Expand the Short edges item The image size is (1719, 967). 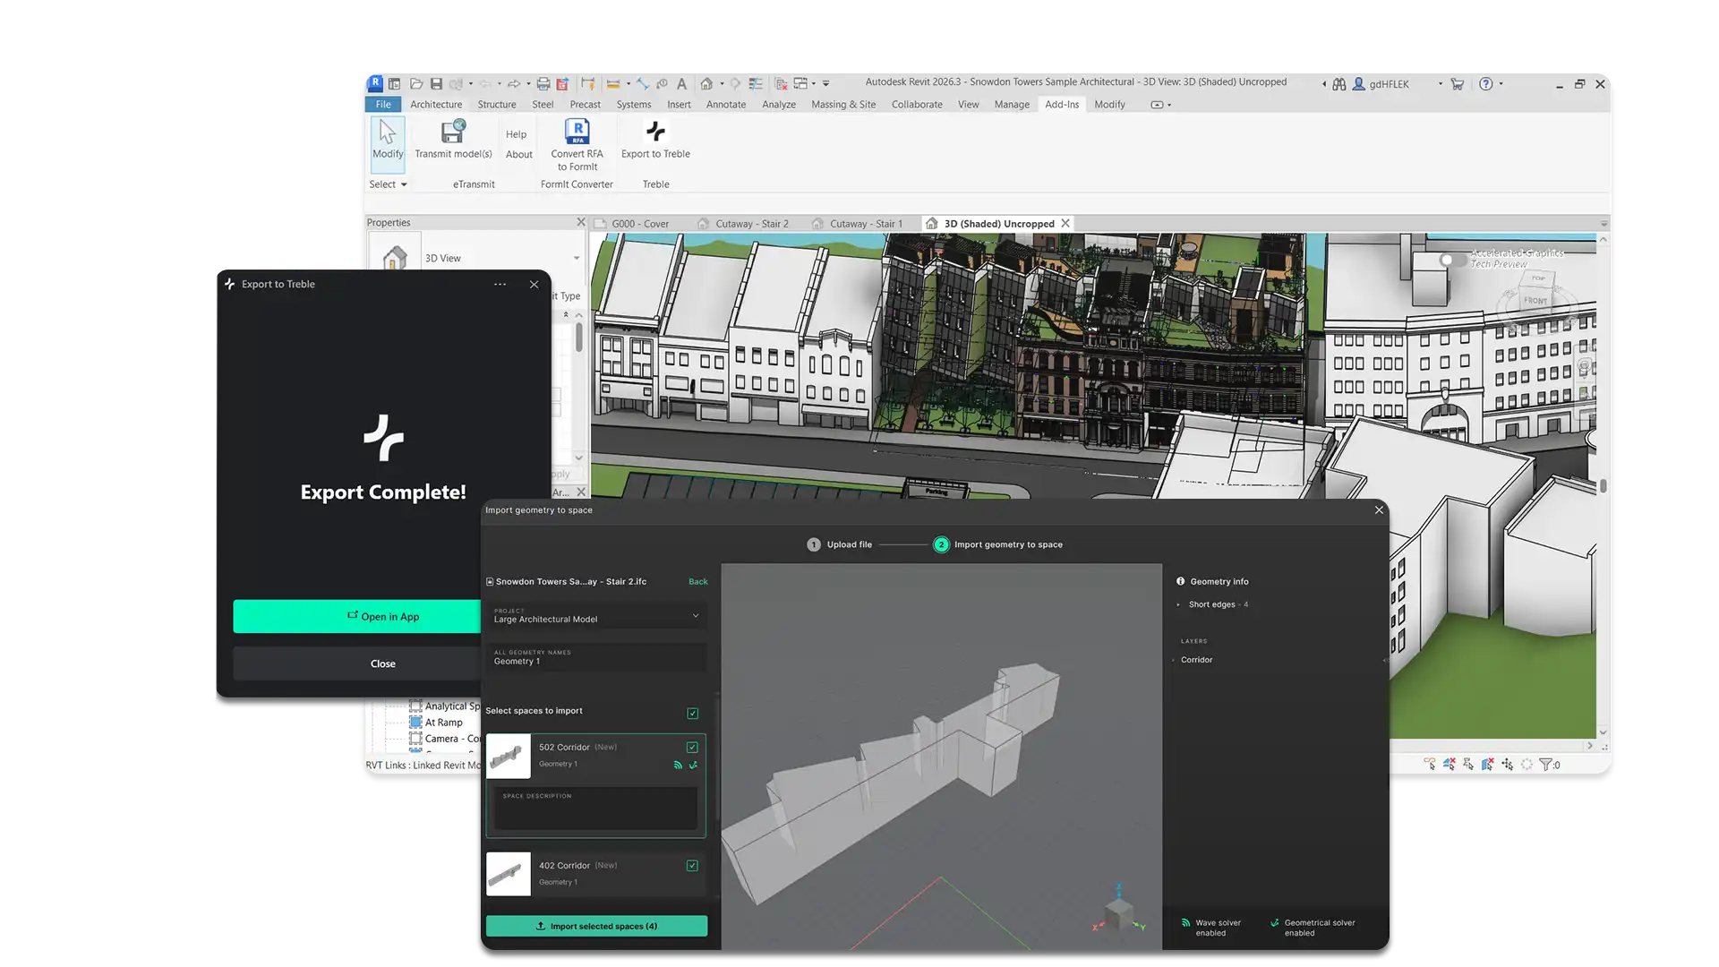tap(1178, 605)
